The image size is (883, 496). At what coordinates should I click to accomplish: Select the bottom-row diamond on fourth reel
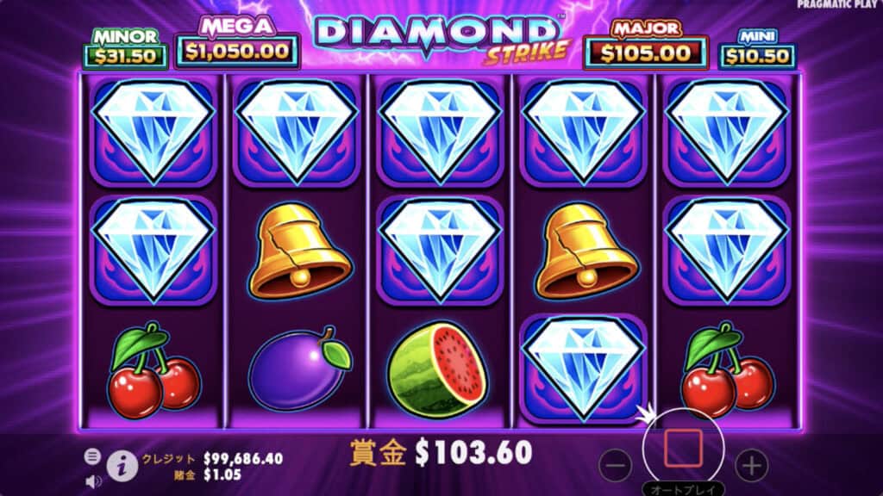(584, 369)
